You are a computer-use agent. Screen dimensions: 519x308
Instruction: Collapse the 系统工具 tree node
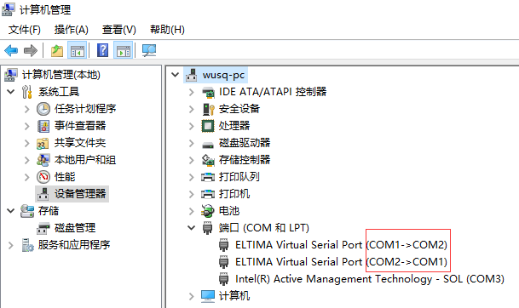pos(11,92)
